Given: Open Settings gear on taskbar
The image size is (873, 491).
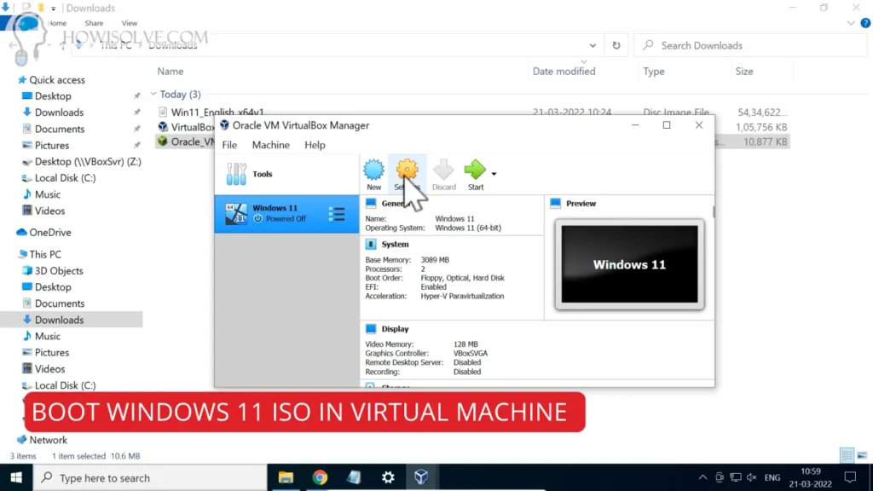Looking at the screenshot, I should click(388, 477).
